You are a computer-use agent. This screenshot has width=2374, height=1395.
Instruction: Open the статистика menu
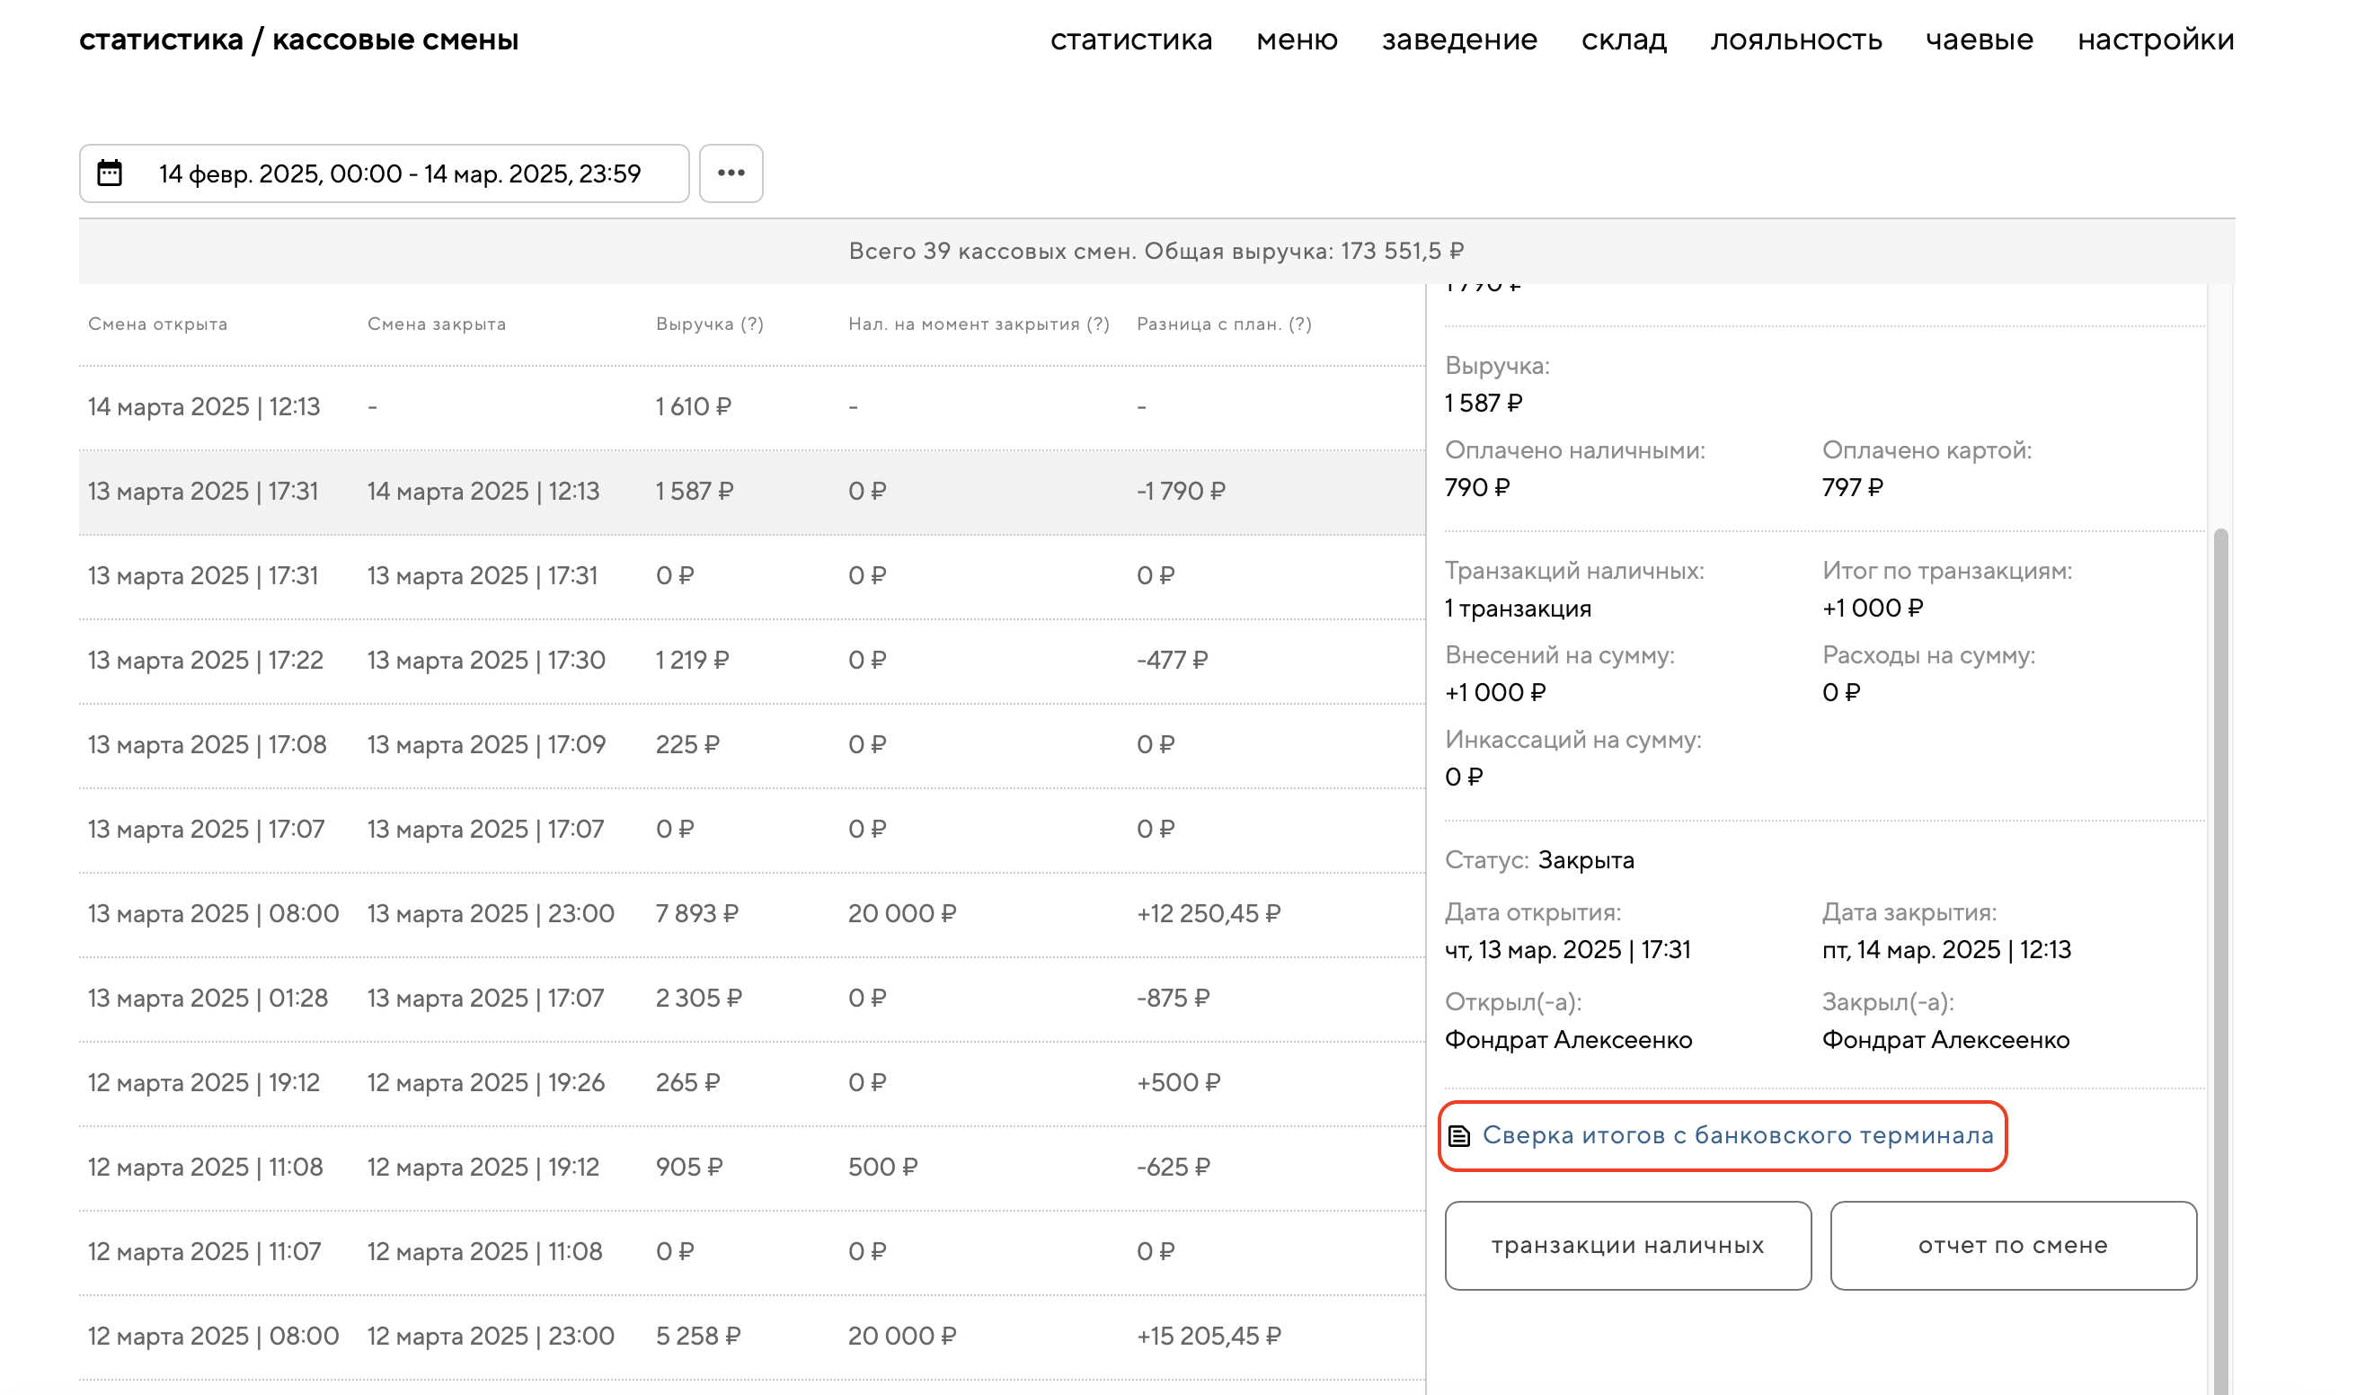coord(1130,40)
